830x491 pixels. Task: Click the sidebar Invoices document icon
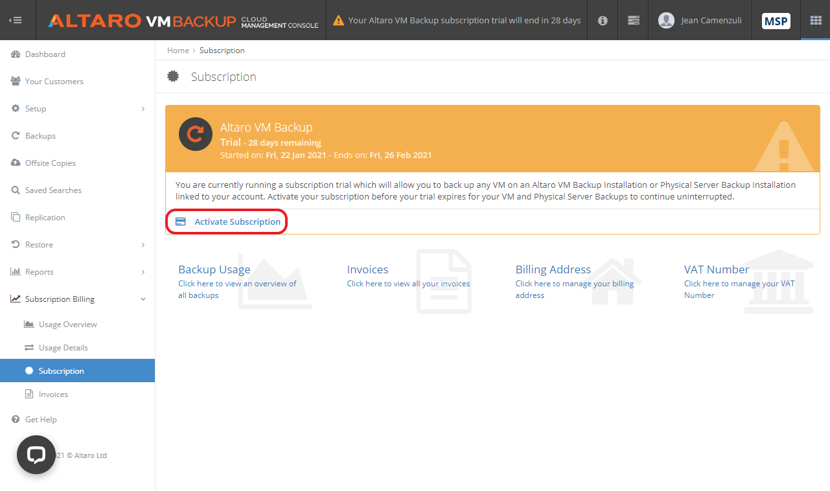29,394
